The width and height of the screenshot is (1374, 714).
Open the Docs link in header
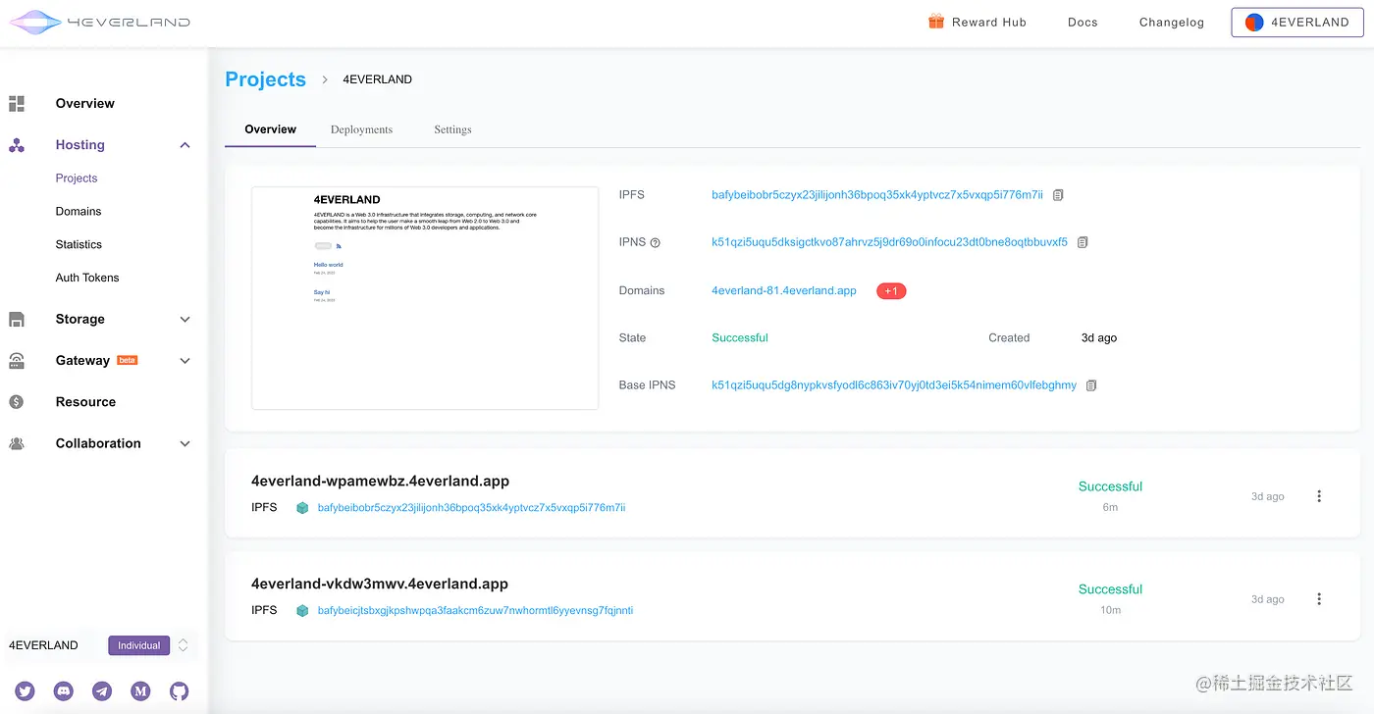(x=1083, y=23)
